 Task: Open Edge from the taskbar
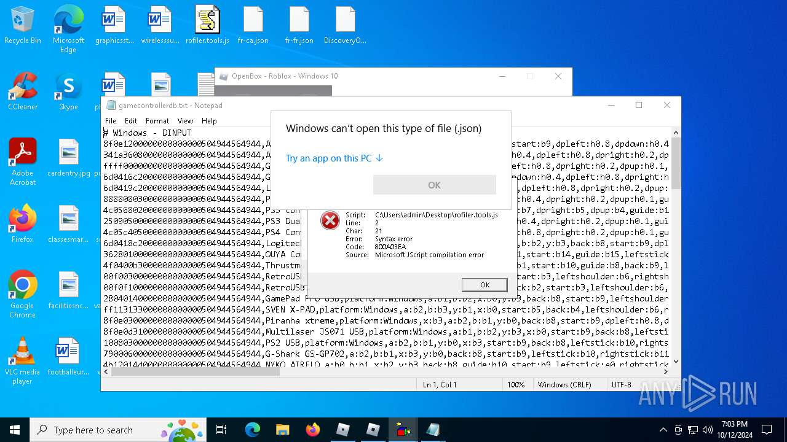pos(253,430)
